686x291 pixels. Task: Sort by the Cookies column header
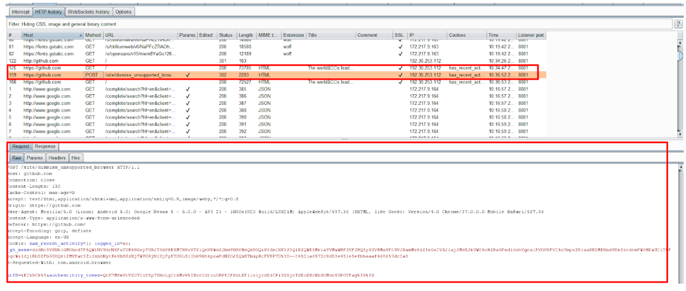pos(467,35)
